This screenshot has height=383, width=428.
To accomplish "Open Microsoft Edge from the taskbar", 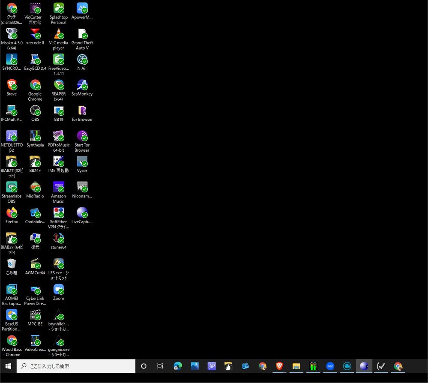I will point(178,366).
